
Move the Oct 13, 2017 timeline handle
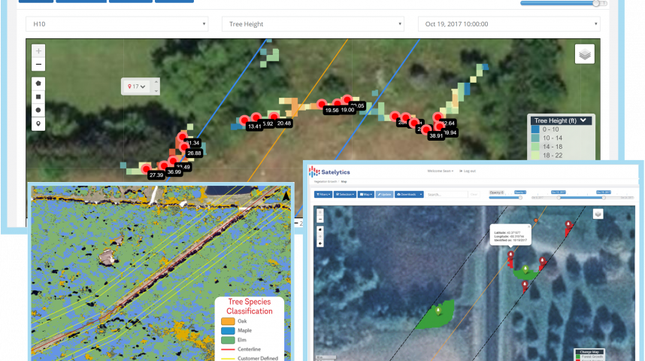click(x=559, y=198)
